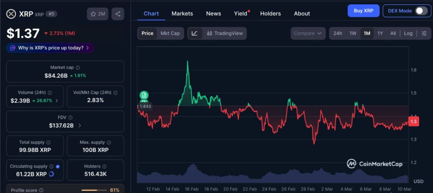This screenshot has width=433, height=193.
Task: Add XRP to watchlist via star button
Action: click(x=98, y=14)
